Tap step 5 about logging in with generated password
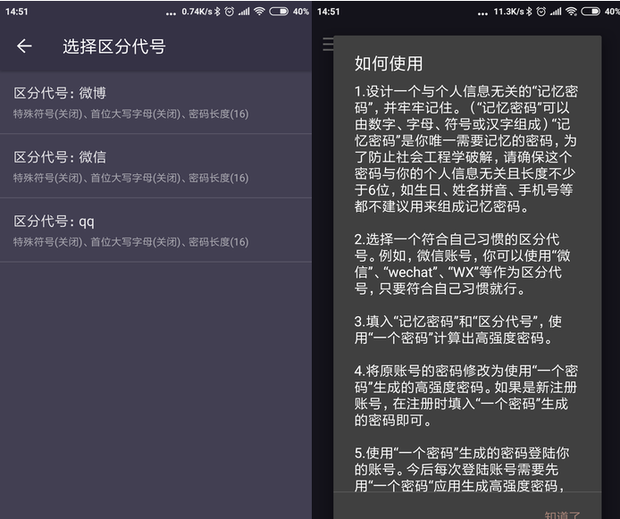Screen dimensions: 620x519 coord(462,469)
